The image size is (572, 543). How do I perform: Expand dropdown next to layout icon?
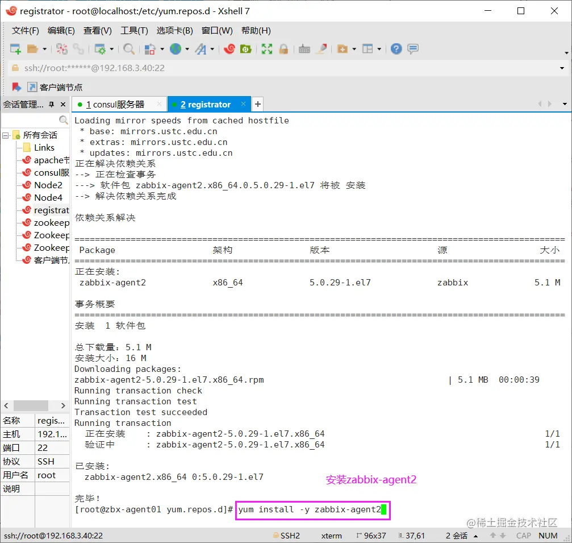click(379, 49)
